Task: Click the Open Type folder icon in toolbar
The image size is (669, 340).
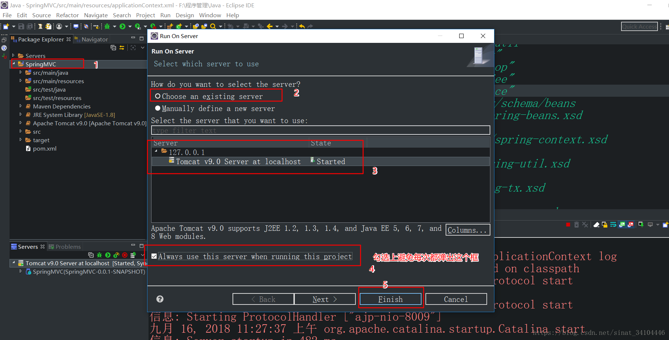Action: coord(195,26)
